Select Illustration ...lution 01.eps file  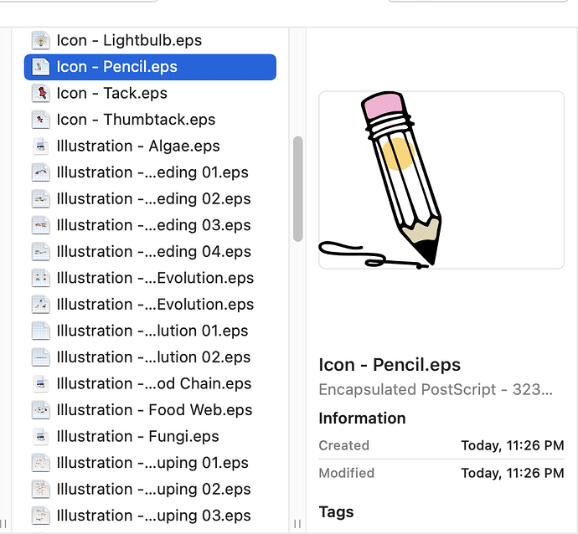[x=150, y=331]
